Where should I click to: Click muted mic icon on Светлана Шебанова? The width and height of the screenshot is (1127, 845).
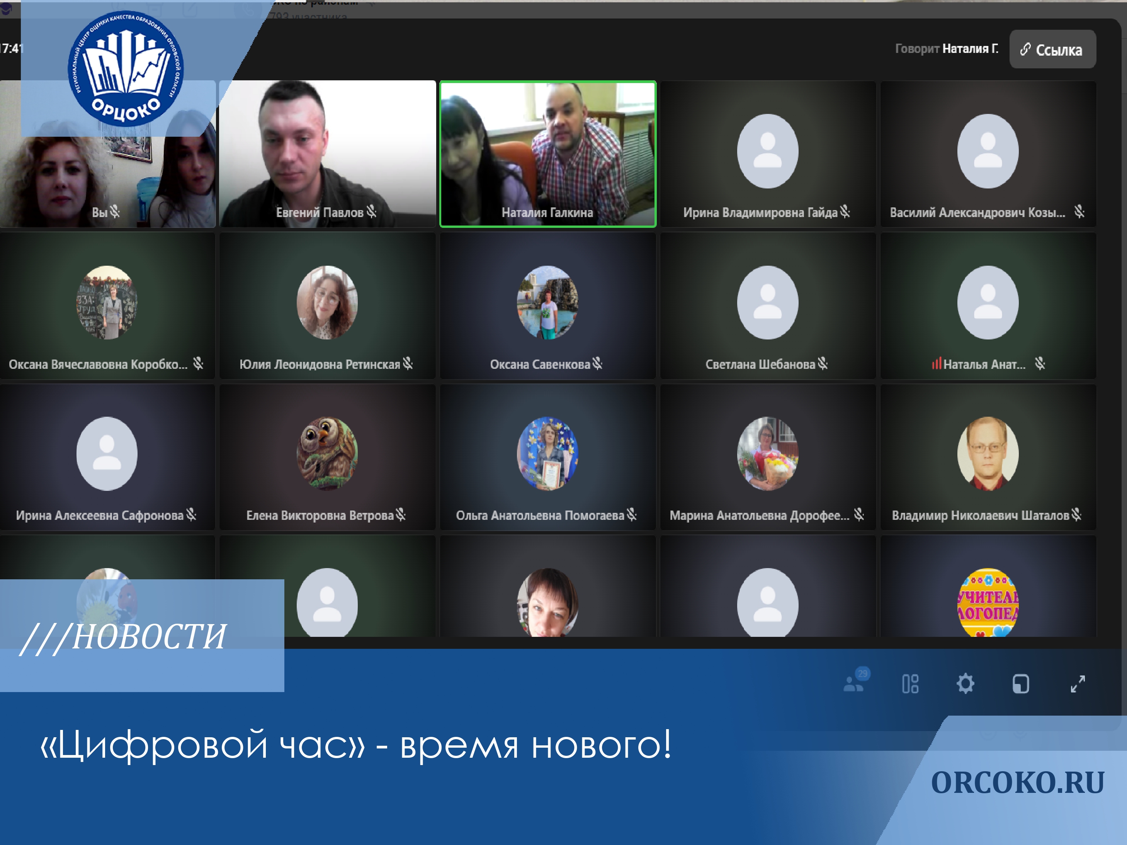822,363
